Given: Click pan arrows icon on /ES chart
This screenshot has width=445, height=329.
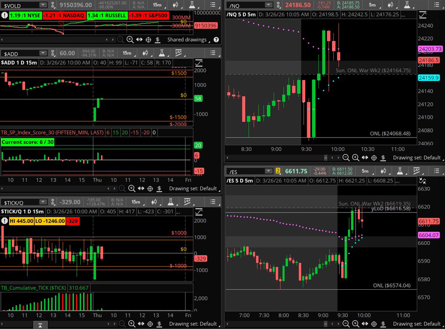Looking at the screenshot, I should (x=365, y=324).
